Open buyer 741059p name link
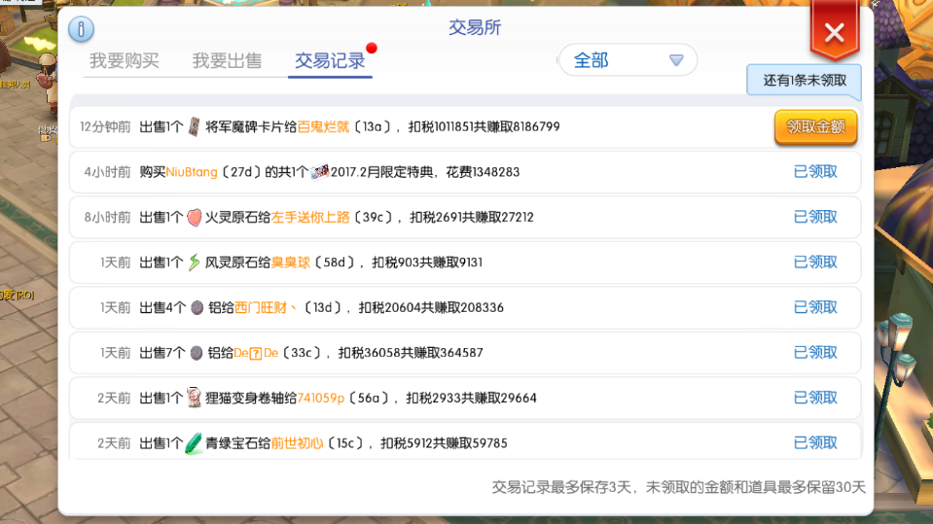 [321, 398]
